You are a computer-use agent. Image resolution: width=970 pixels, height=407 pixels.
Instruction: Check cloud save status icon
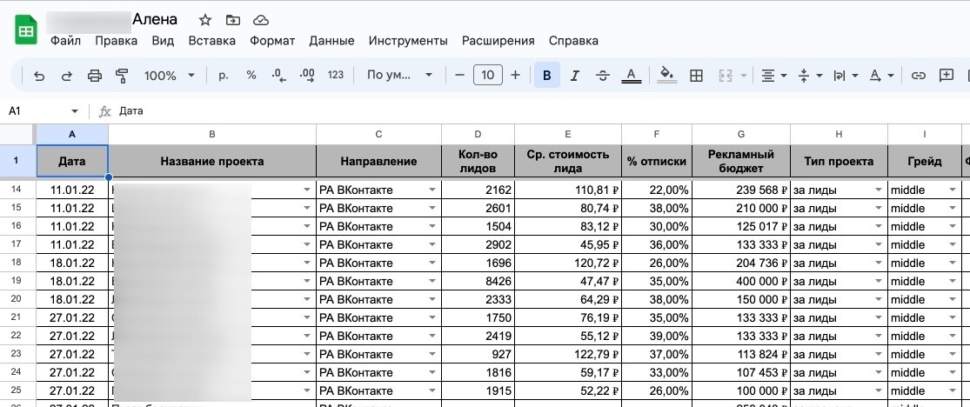click(260, 20)
